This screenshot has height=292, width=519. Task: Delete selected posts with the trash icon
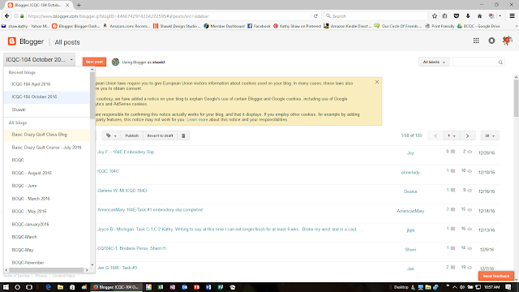pyautogui.click(x=183, y=135)
